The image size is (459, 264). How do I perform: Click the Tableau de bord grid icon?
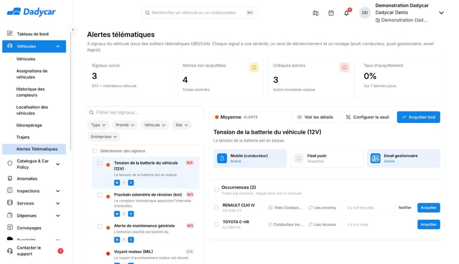pos(10,34)
